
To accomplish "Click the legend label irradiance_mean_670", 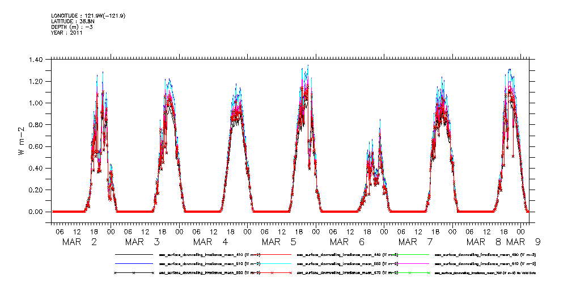I will pos(348,273).
